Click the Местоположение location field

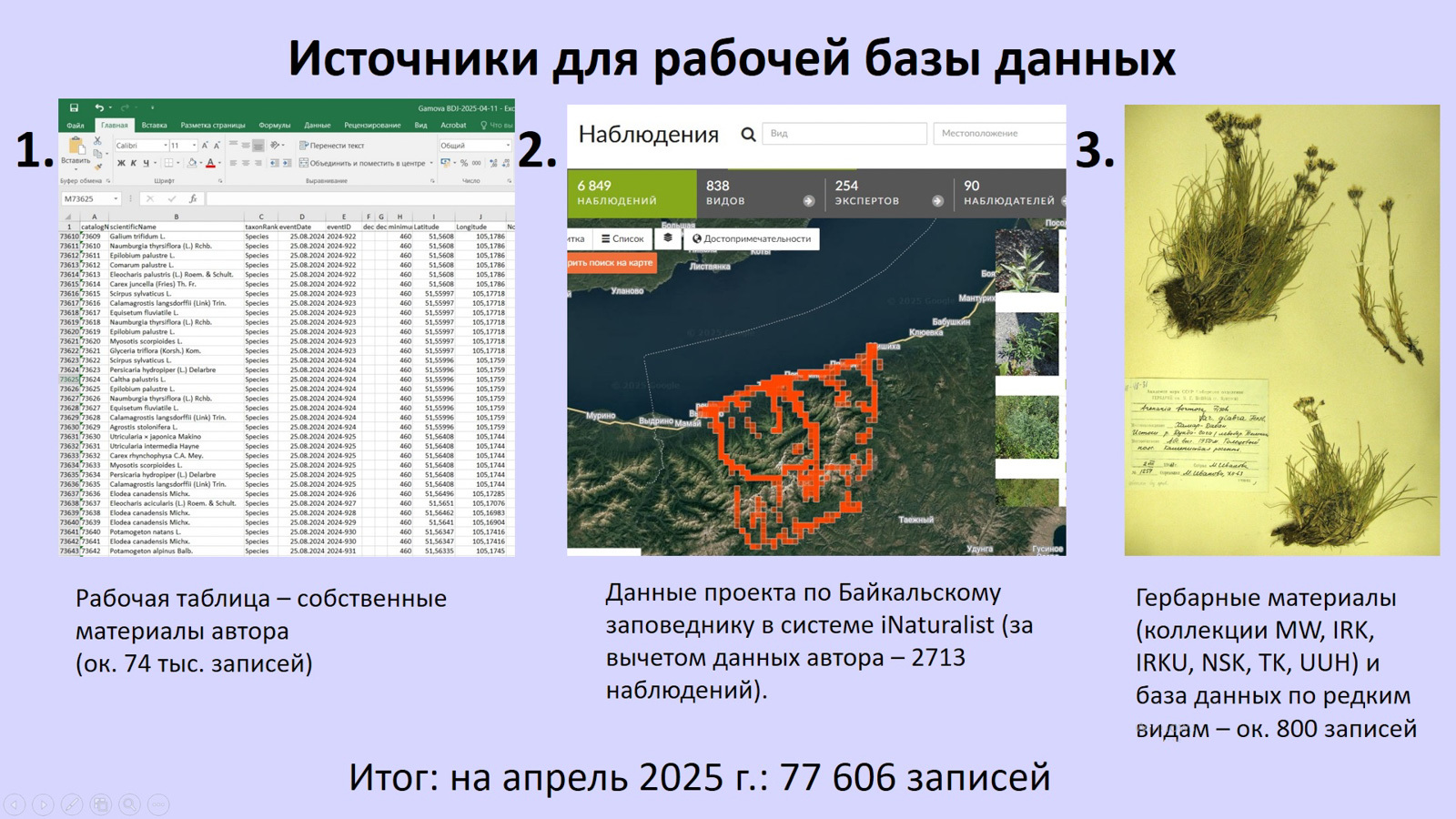tap(1000, 134)
